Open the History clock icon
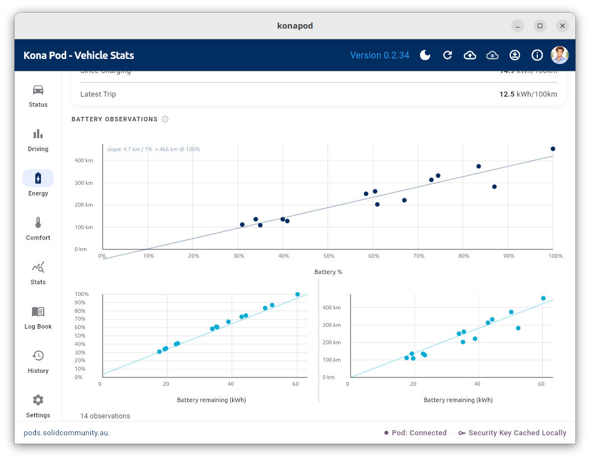The width and height of the screenshot is (590, 460). [x=38, y=356]
